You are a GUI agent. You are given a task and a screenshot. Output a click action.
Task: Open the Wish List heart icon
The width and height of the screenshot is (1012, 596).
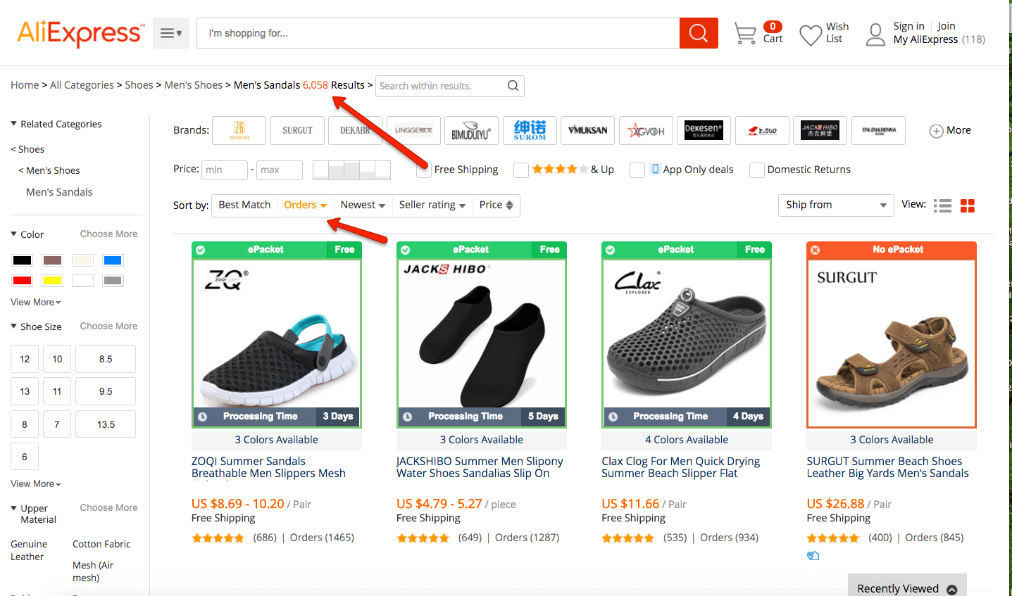point(811,34)
